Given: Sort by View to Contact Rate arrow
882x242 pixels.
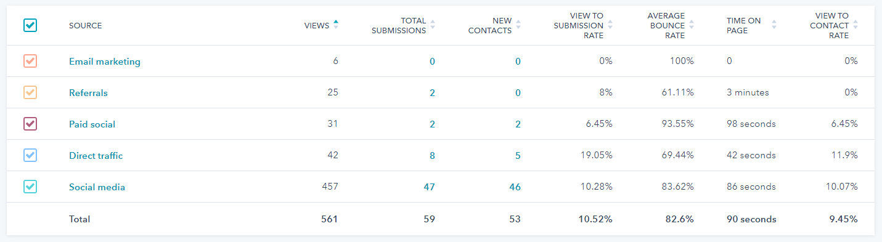Looking at the screenshot, I should pos(855,25).
